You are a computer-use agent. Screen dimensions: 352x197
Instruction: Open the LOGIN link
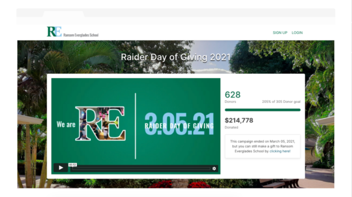[x=297, y=33]
